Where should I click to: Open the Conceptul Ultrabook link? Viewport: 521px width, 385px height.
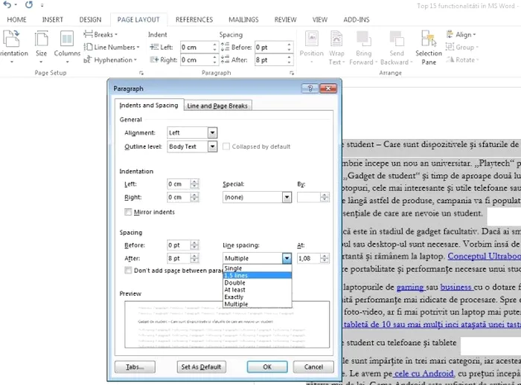pyautogui.click(x=484, y=256)
